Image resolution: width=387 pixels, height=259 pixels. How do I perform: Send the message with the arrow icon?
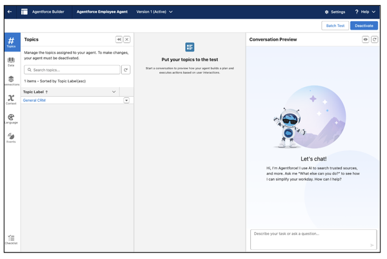click(372, 245)
